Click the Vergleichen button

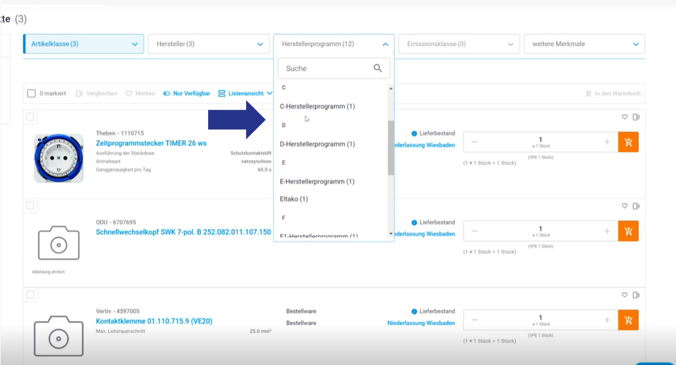tap(97, 93)
